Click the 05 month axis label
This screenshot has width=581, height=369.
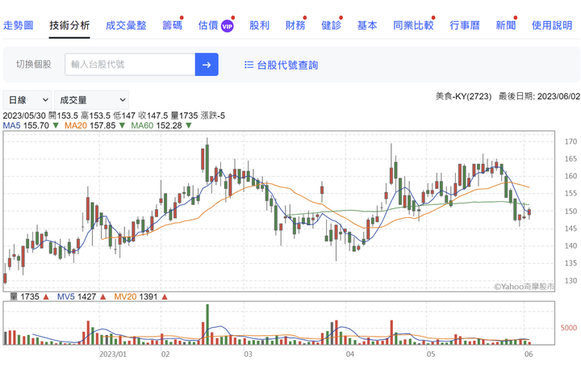[x=431, y=354]
